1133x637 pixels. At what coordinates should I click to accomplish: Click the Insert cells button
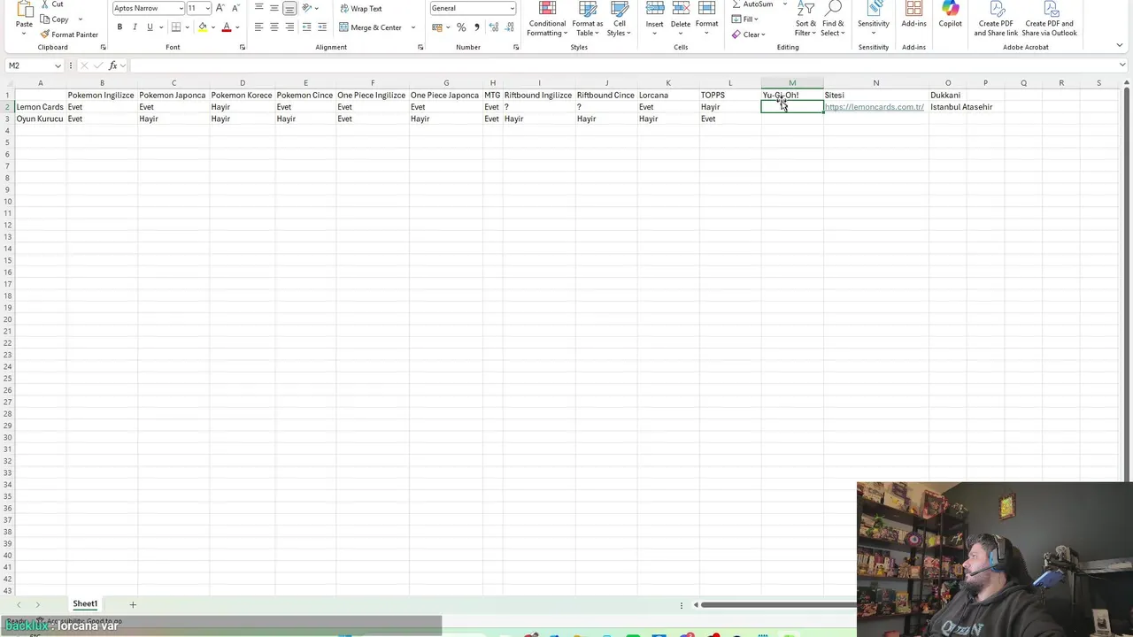coord(654,19)
